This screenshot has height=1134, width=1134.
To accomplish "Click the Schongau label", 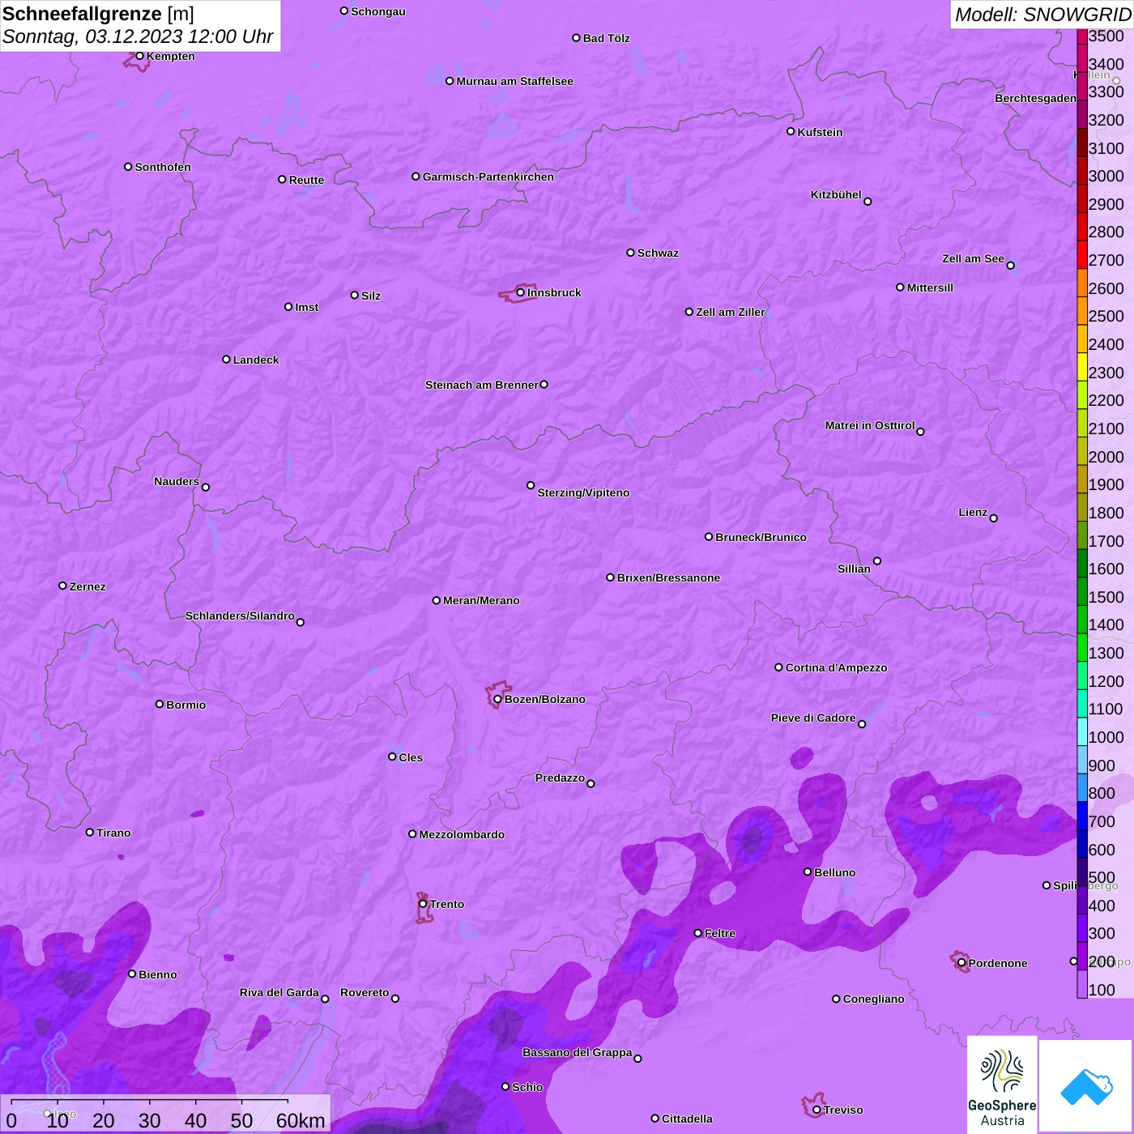I will [x=378, y=11].
